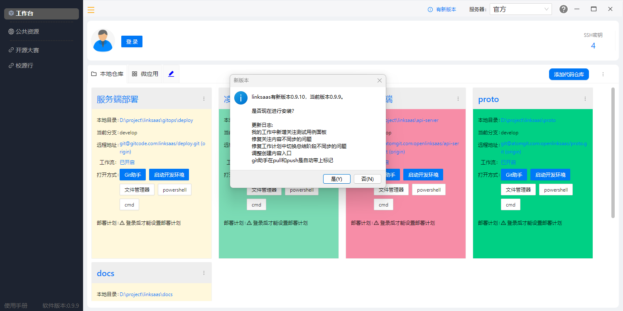Click the blue info icon in dialog
The height and width of the screenshot is (311, 623).
point(241,98)
